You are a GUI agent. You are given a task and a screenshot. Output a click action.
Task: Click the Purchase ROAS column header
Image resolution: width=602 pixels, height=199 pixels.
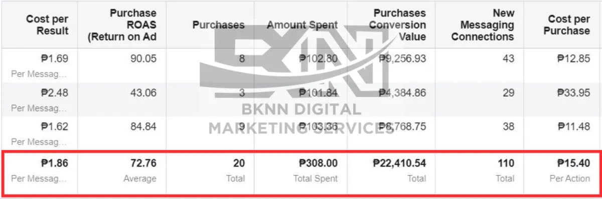click(121, 25)
